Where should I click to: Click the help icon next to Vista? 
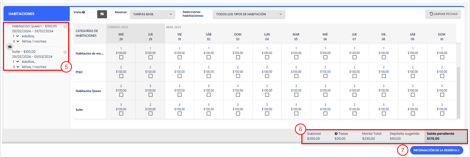click(x=83, y=12)
